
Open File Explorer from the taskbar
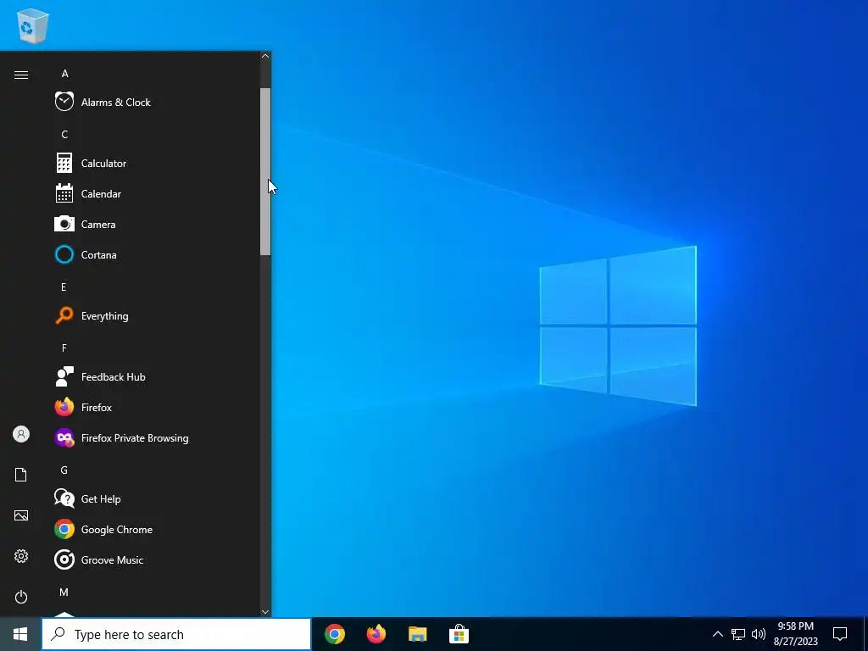(417, 634)
